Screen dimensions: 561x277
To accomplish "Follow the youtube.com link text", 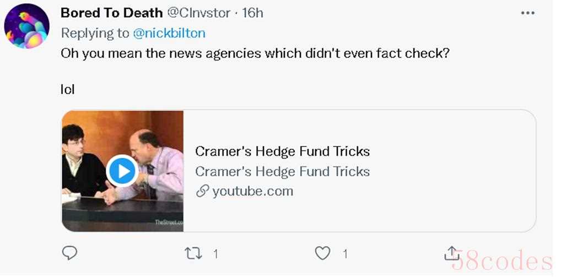I will pos(252,192).
